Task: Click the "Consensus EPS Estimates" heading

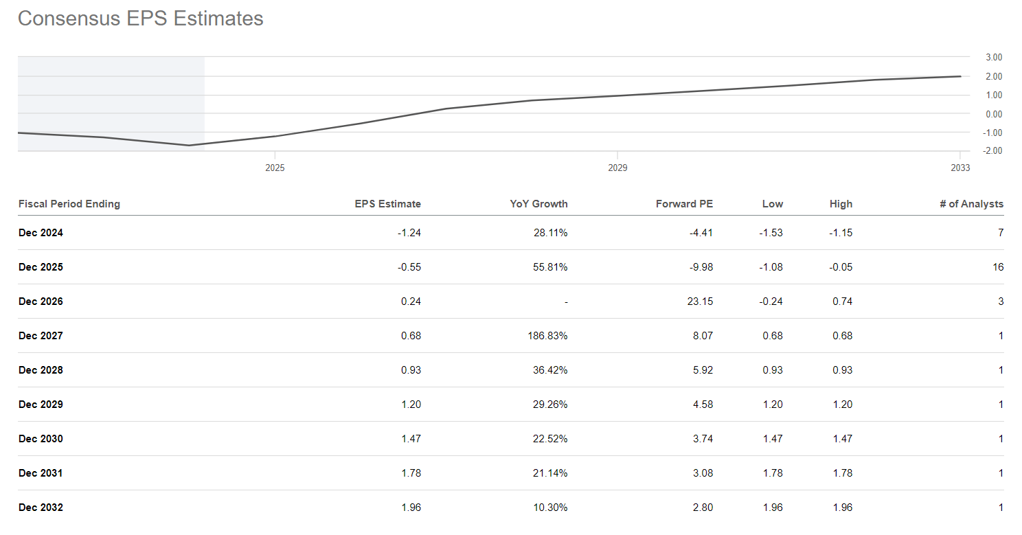Action: 140,19
